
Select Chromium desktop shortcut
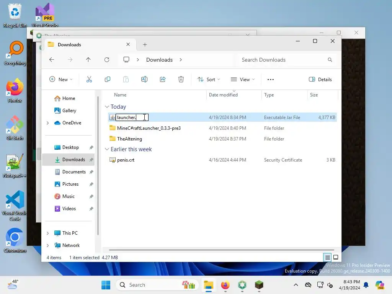[x=15, y=240]
